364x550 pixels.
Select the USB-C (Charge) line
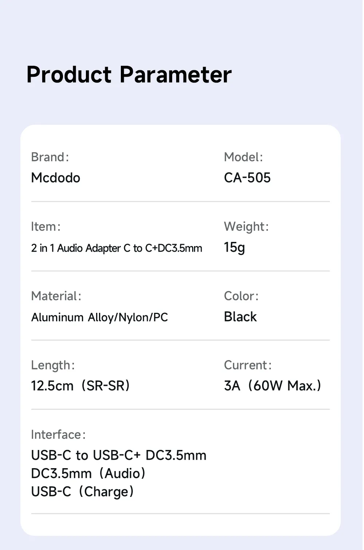click(82, 492)
